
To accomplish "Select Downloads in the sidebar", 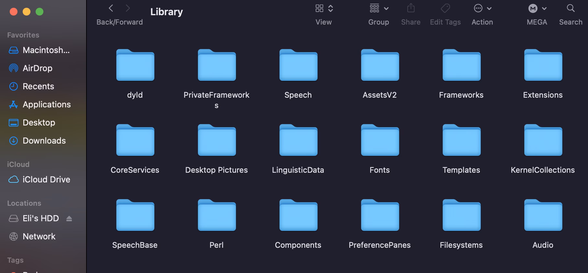I will [x=44, y=141].
